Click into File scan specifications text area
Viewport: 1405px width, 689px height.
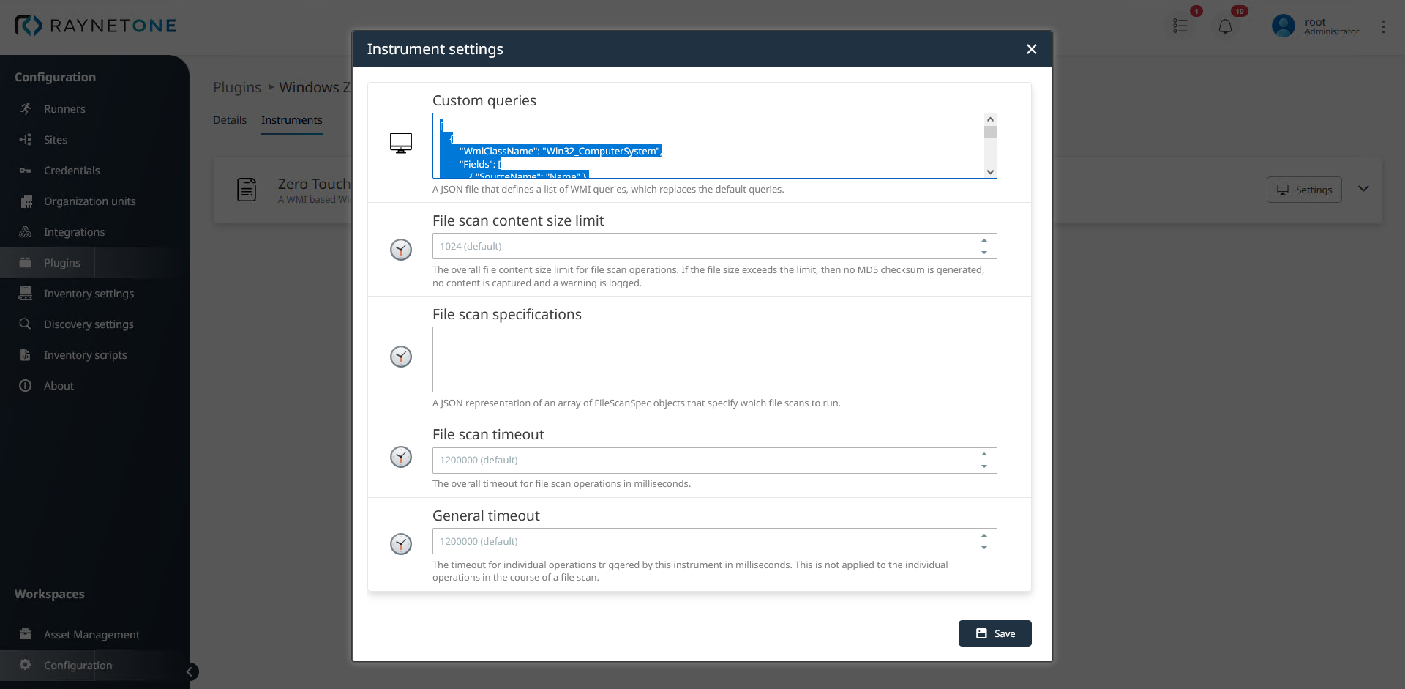click(714, 360)
